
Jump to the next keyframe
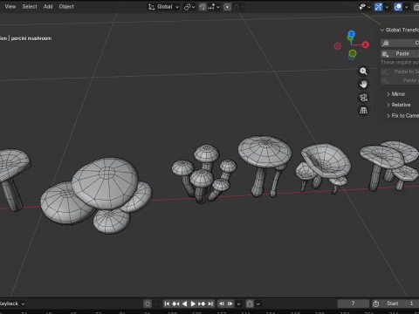pyautogui.click(x=202, y=304)
